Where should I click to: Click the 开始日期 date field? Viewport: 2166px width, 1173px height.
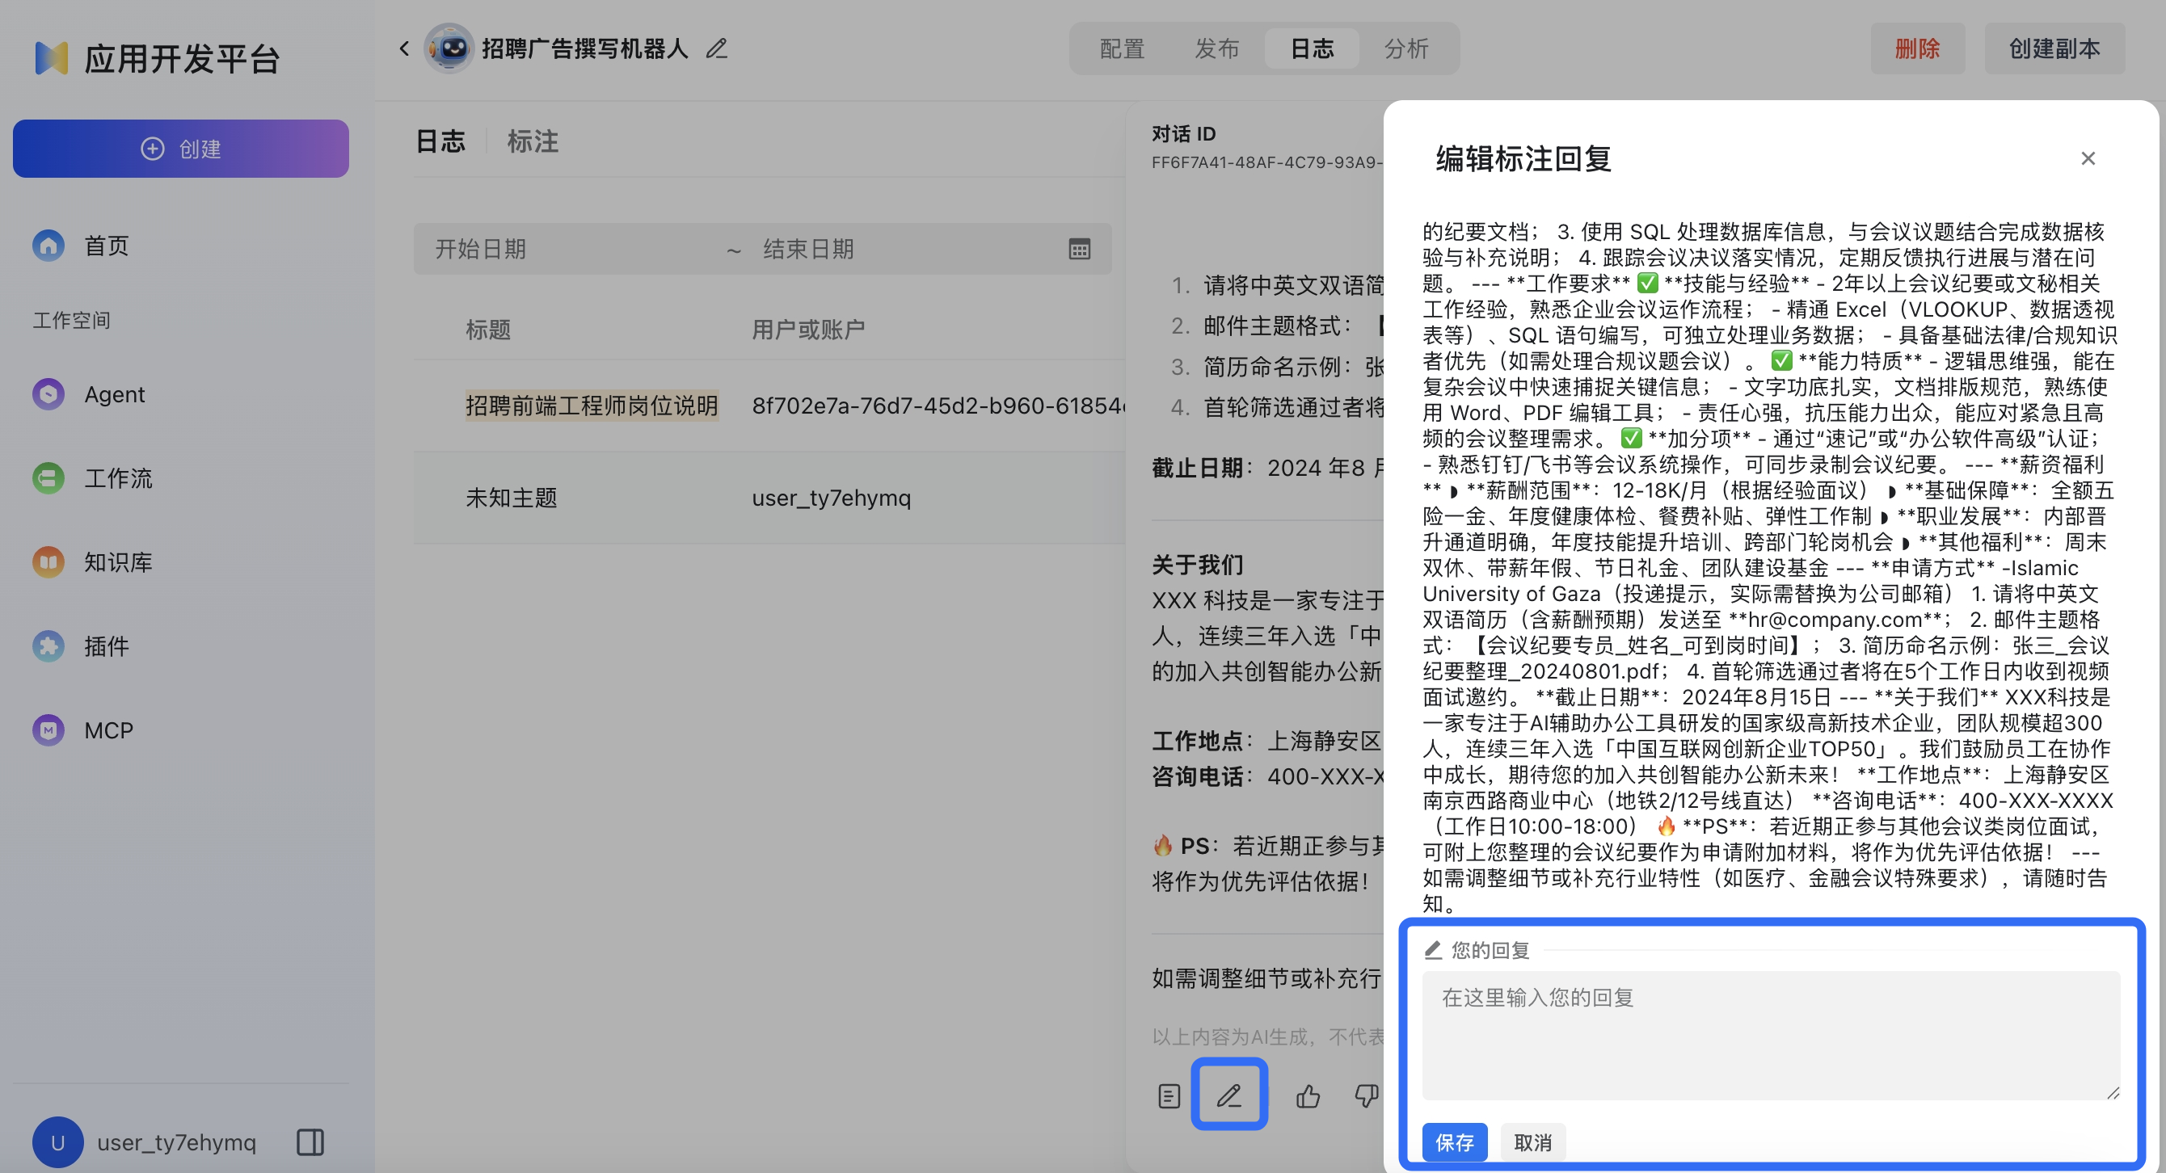pyautogui.click(x=571, y=249)
